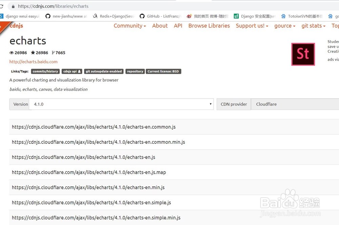This screenshot has height=225, width=339.
Task: Open the CDN provider Cloudflare selector
Action: [x=295, y=104]
